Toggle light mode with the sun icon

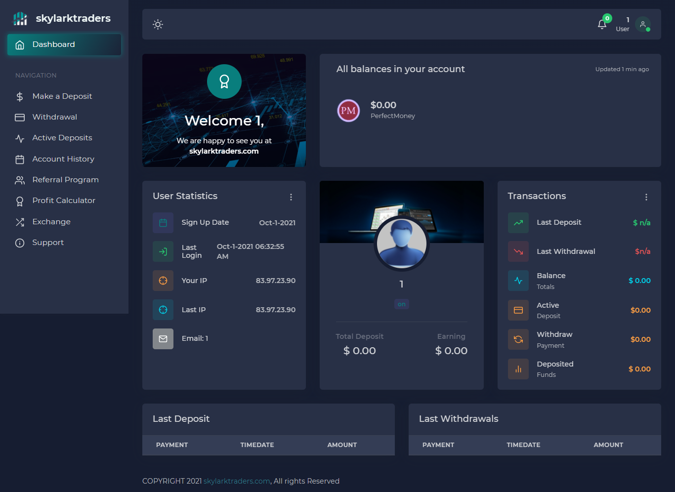pyautogui.click(x=158, y=24)
